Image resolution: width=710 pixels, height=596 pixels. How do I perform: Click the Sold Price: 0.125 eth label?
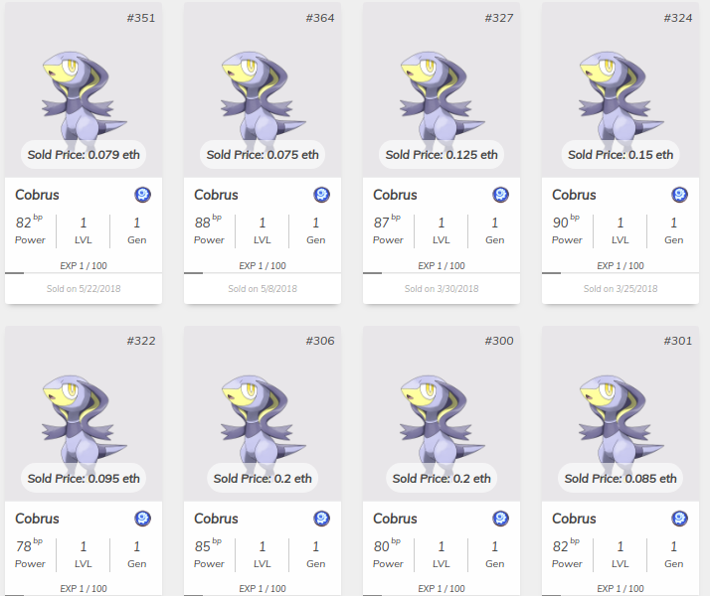coord(442,155)
